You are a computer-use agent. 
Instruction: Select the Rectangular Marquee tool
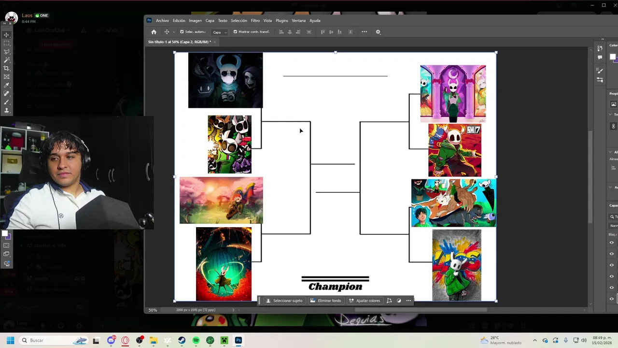pyautogui.click(x=7, y=43)
